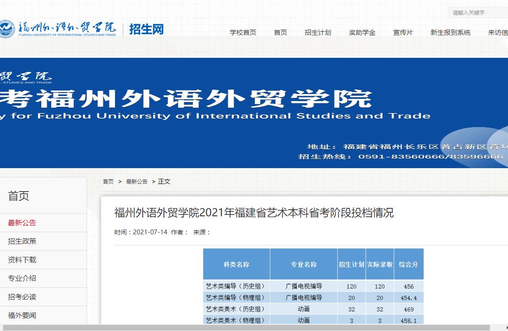Viewport: 508px width, 331px height.
Task: Click the 首页 breadcrumb link
Action: click(x=108, y=181)
